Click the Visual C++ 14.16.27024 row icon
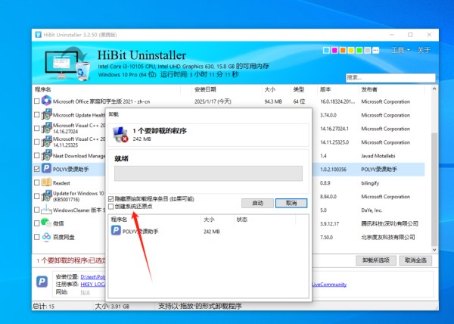 click(46, 128)
